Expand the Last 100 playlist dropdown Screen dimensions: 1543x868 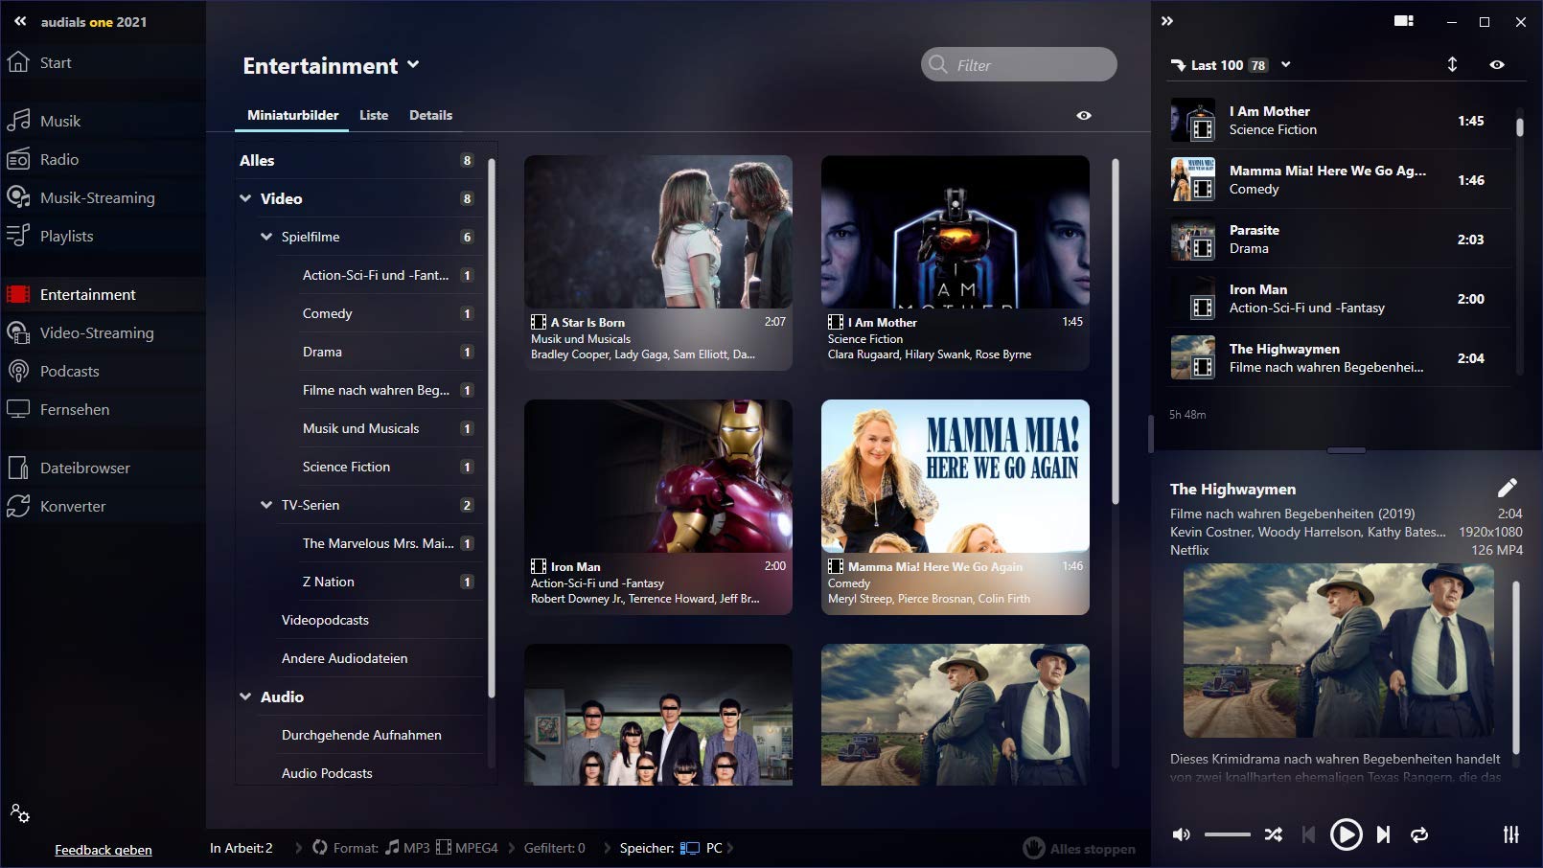tap(1286, 64)
